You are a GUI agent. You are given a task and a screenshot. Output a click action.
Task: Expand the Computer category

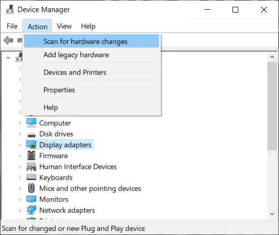pos(20,123)
